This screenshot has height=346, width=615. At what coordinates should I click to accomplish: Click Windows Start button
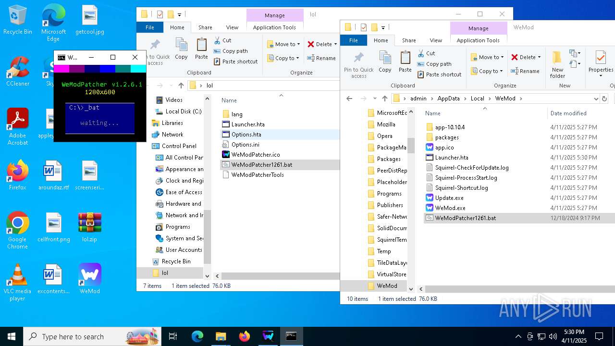pyautogui.click(x=12, y=336)
